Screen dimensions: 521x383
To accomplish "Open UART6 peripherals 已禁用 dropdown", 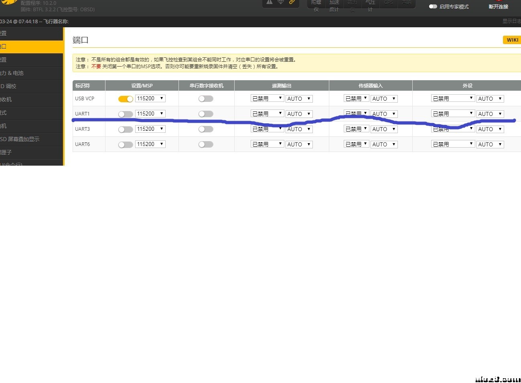I will pyautogui.click(x=453, y=144).
